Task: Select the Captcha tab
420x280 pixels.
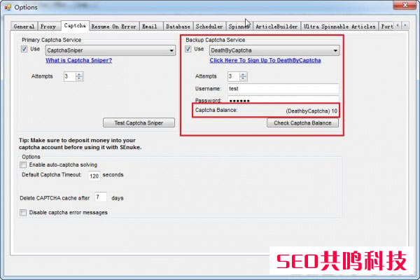Action: pos(75,26)
